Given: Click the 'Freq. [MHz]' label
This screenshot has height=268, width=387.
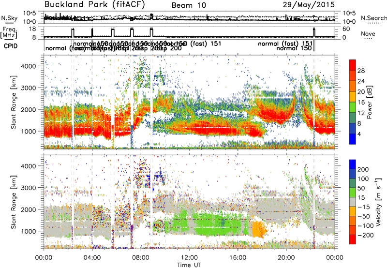Looking at the screenshot, I should pyautogui.click(x=9, y=32).
